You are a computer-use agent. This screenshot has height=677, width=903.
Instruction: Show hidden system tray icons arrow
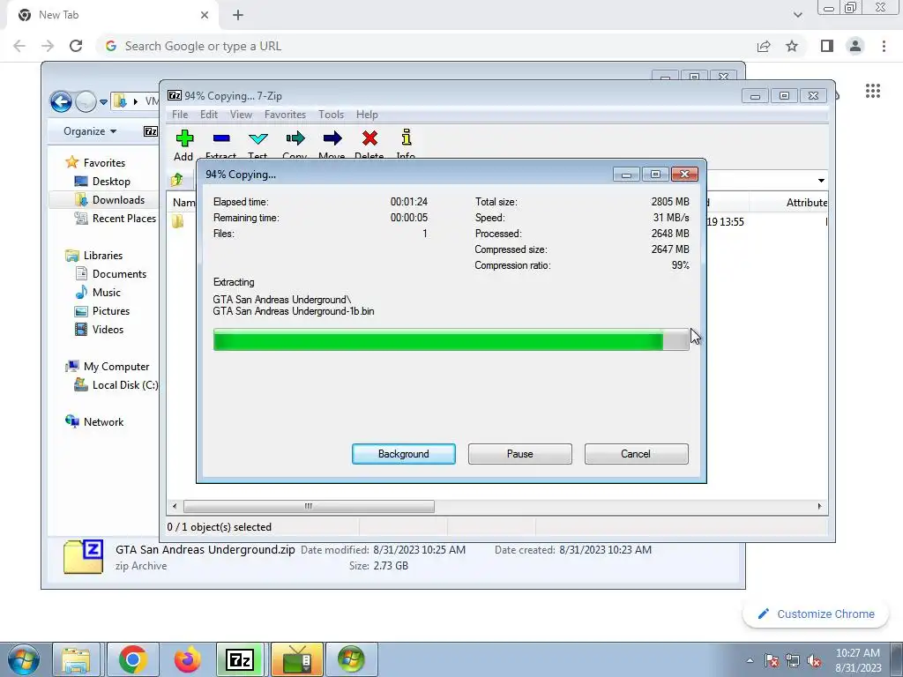[750, 660]
